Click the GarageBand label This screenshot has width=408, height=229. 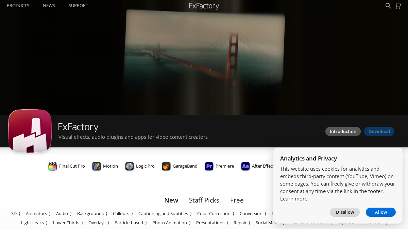pos(185,166)
